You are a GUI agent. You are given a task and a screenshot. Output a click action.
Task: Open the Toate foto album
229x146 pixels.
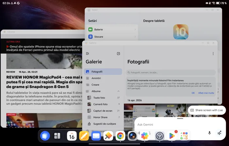pyautogui.click(x=103, y=98)
